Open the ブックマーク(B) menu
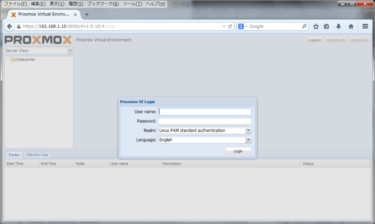This screenshot has height=224, width=375. pyautogui.click(x=103, y=4)
